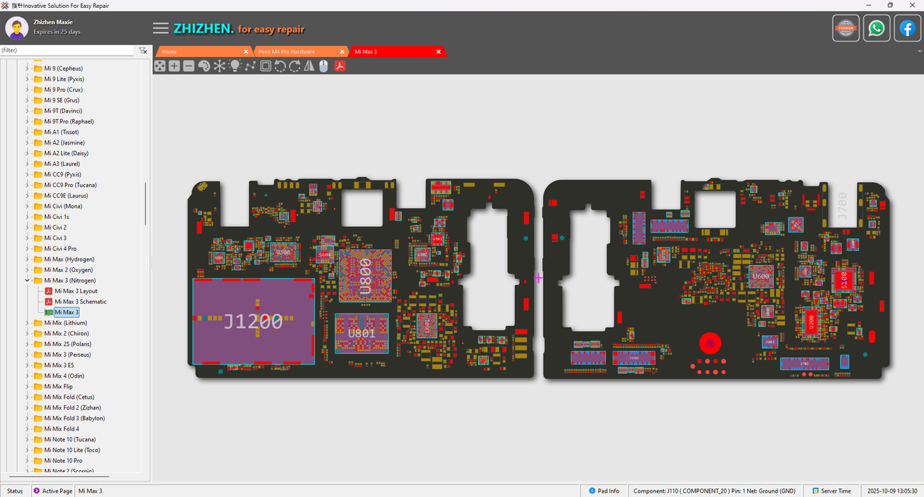The width and height of the screenshot is (924, 497).
Task: Click the Server Time status entry
Action: (832, 491)
